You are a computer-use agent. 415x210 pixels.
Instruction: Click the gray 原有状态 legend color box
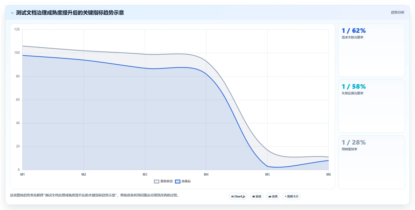click(156, 182)
